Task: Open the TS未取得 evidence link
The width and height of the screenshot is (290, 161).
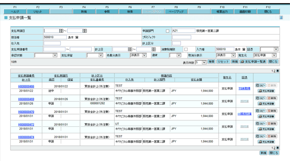Action: pyautogui.click(x=244, y=89)
